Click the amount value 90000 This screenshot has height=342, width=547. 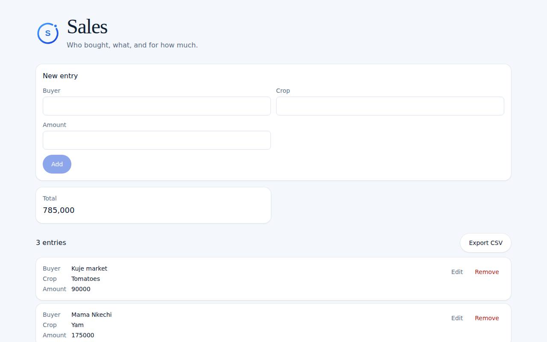coord(81,289)
